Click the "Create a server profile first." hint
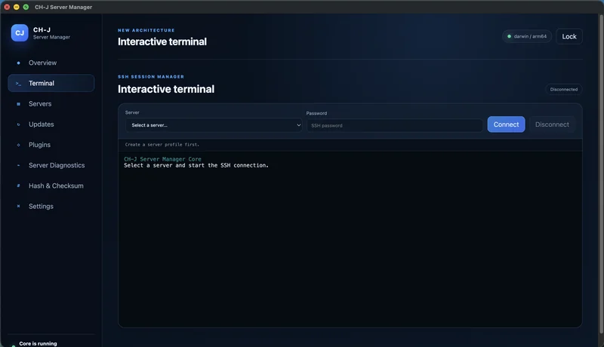604x347 pixels. (x=162, y=145)
